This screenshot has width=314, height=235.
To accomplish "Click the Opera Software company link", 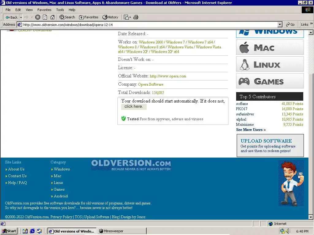I will pos(151,84).
